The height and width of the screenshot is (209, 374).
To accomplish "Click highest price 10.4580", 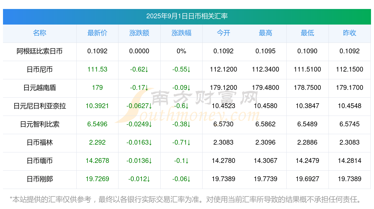I will click(265, 106).
